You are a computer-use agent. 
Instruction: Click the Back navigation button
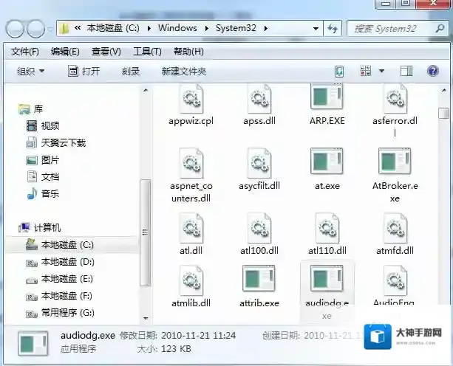pos(15,29)
